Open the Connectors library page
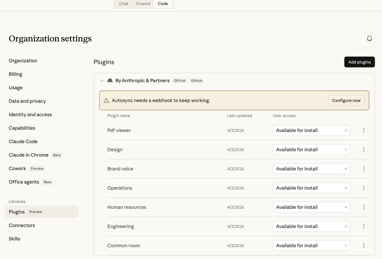 click(22, 225)
